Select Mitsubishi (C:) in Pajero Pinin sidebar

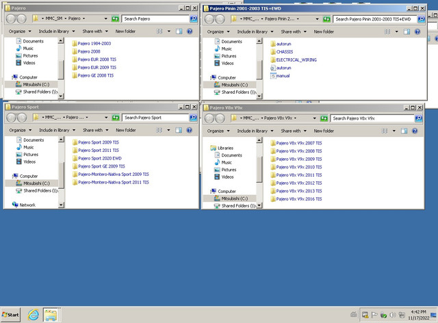point(231,85)
